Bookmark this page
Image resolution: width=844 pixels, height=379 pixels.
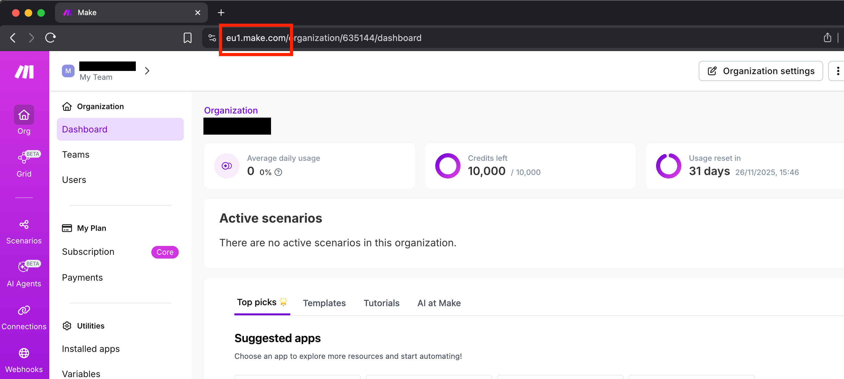[187, 38]
